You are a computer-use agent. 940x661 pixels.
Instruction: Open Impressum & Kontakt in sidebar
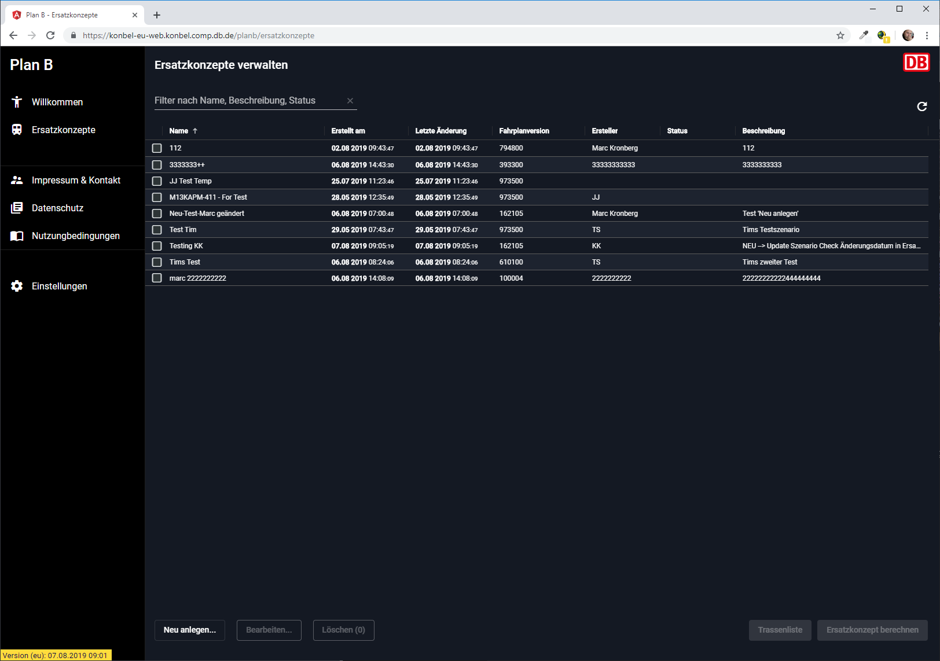76,180
